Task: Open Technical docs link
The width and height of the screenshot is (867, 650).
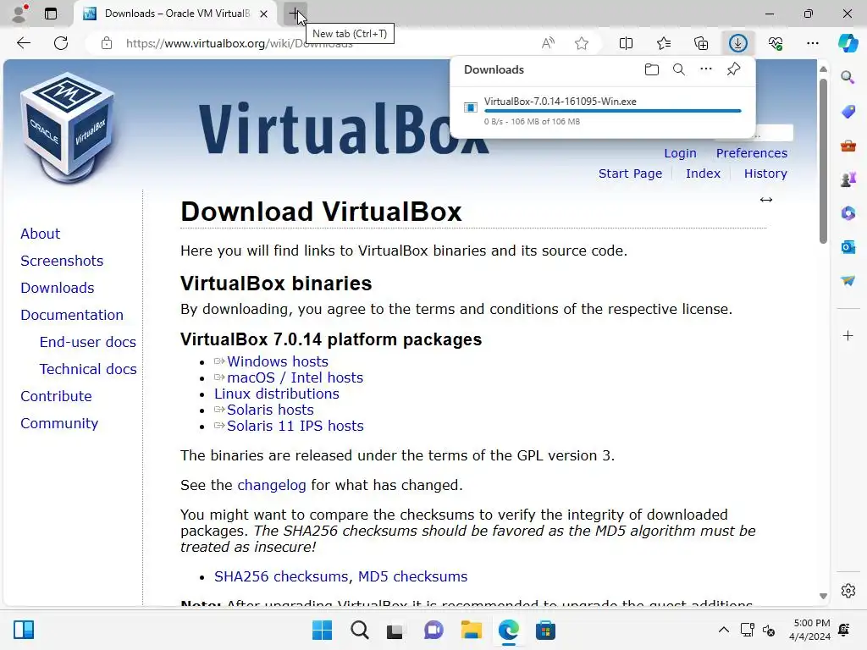Action: point(88,369)
